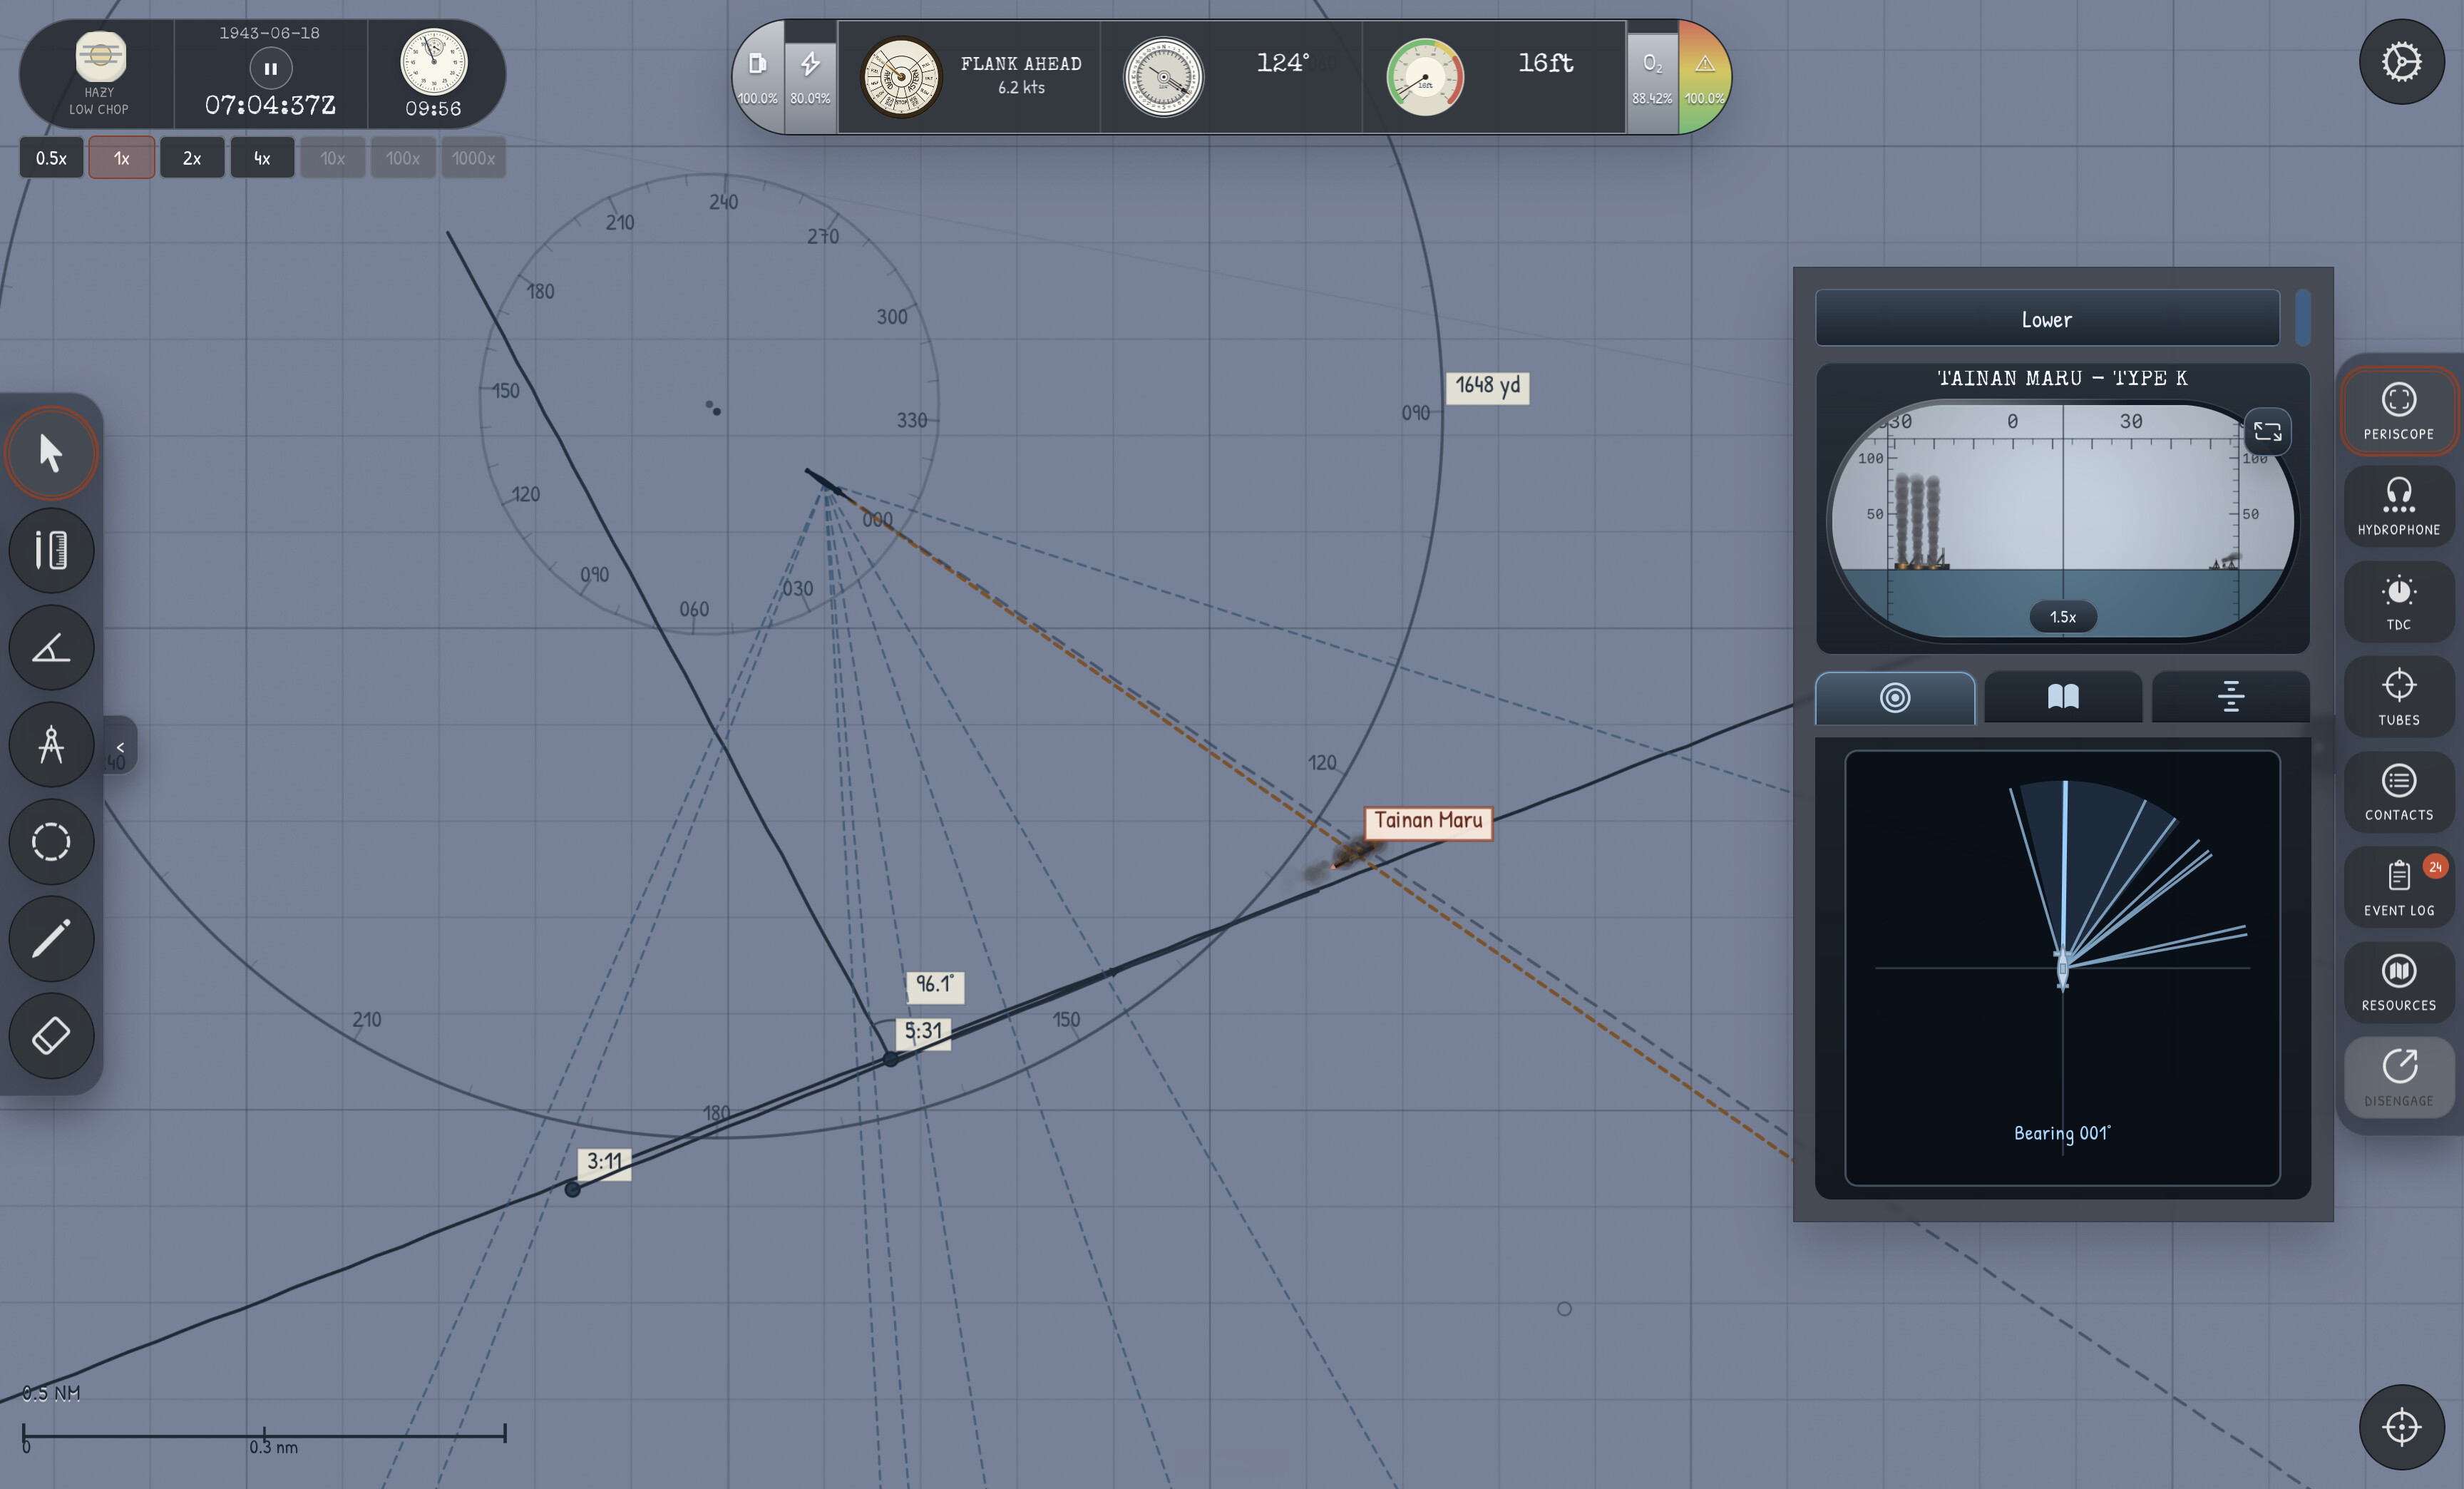Switch to the recognition manual book tab
The height and width of the screenshot is (1489, 2464).
2063,697
